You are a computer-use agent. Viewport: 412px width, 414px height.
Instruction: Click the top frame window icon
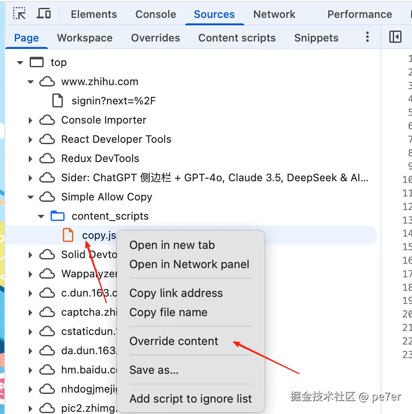[x=37, y=62]
